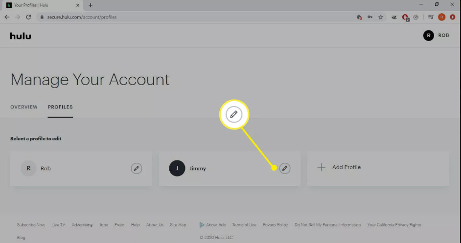461x243 pixels.
Task: Select the Your Profiles | Hulu browser tab
Action: click(43, 5)
